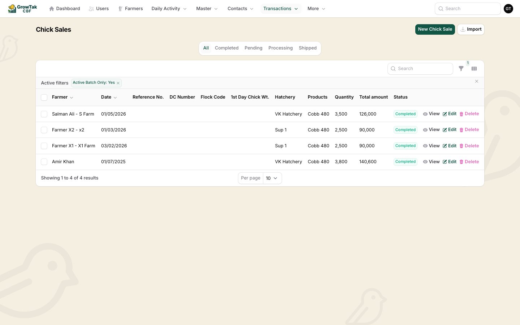View the Salman Ali chick sale
The height and width of the screenshot is (325, 520).
click(x=431, y=114)
